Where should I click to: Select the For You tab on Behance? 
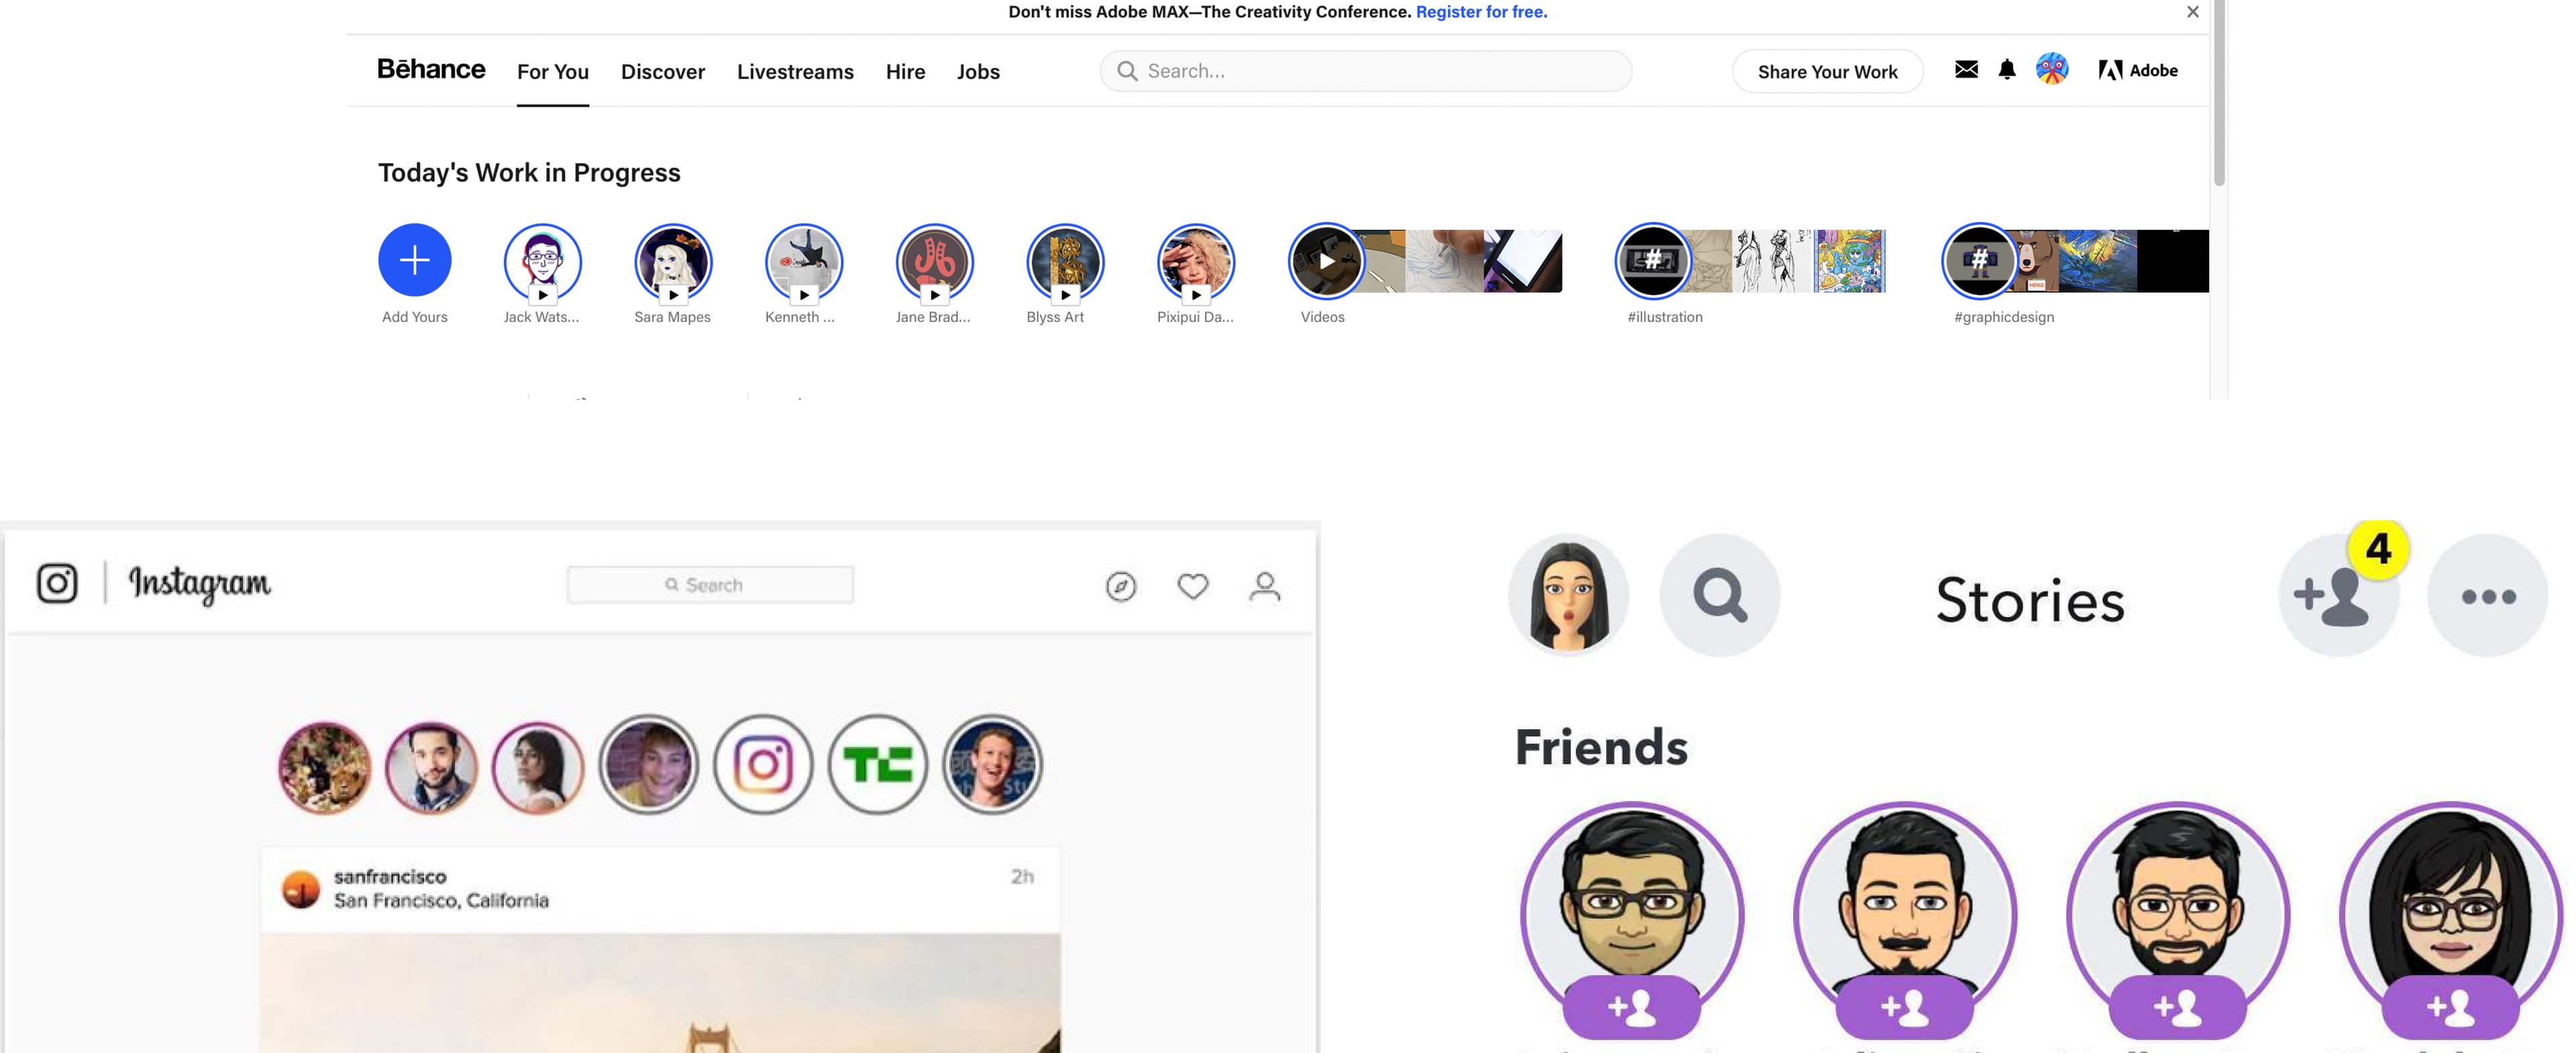552,70
